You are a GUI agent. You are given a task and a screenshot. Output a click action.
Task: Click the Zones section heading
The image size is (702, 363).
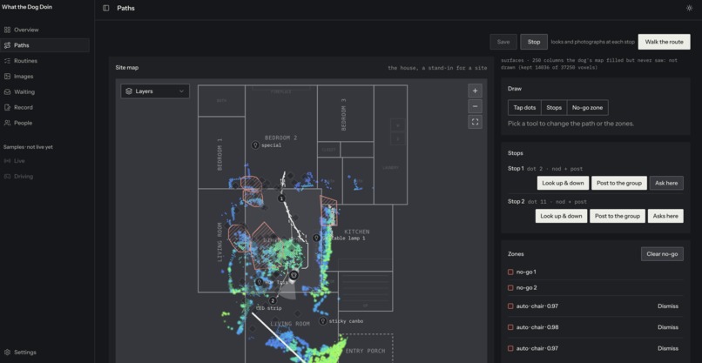(x=516, y=254)
